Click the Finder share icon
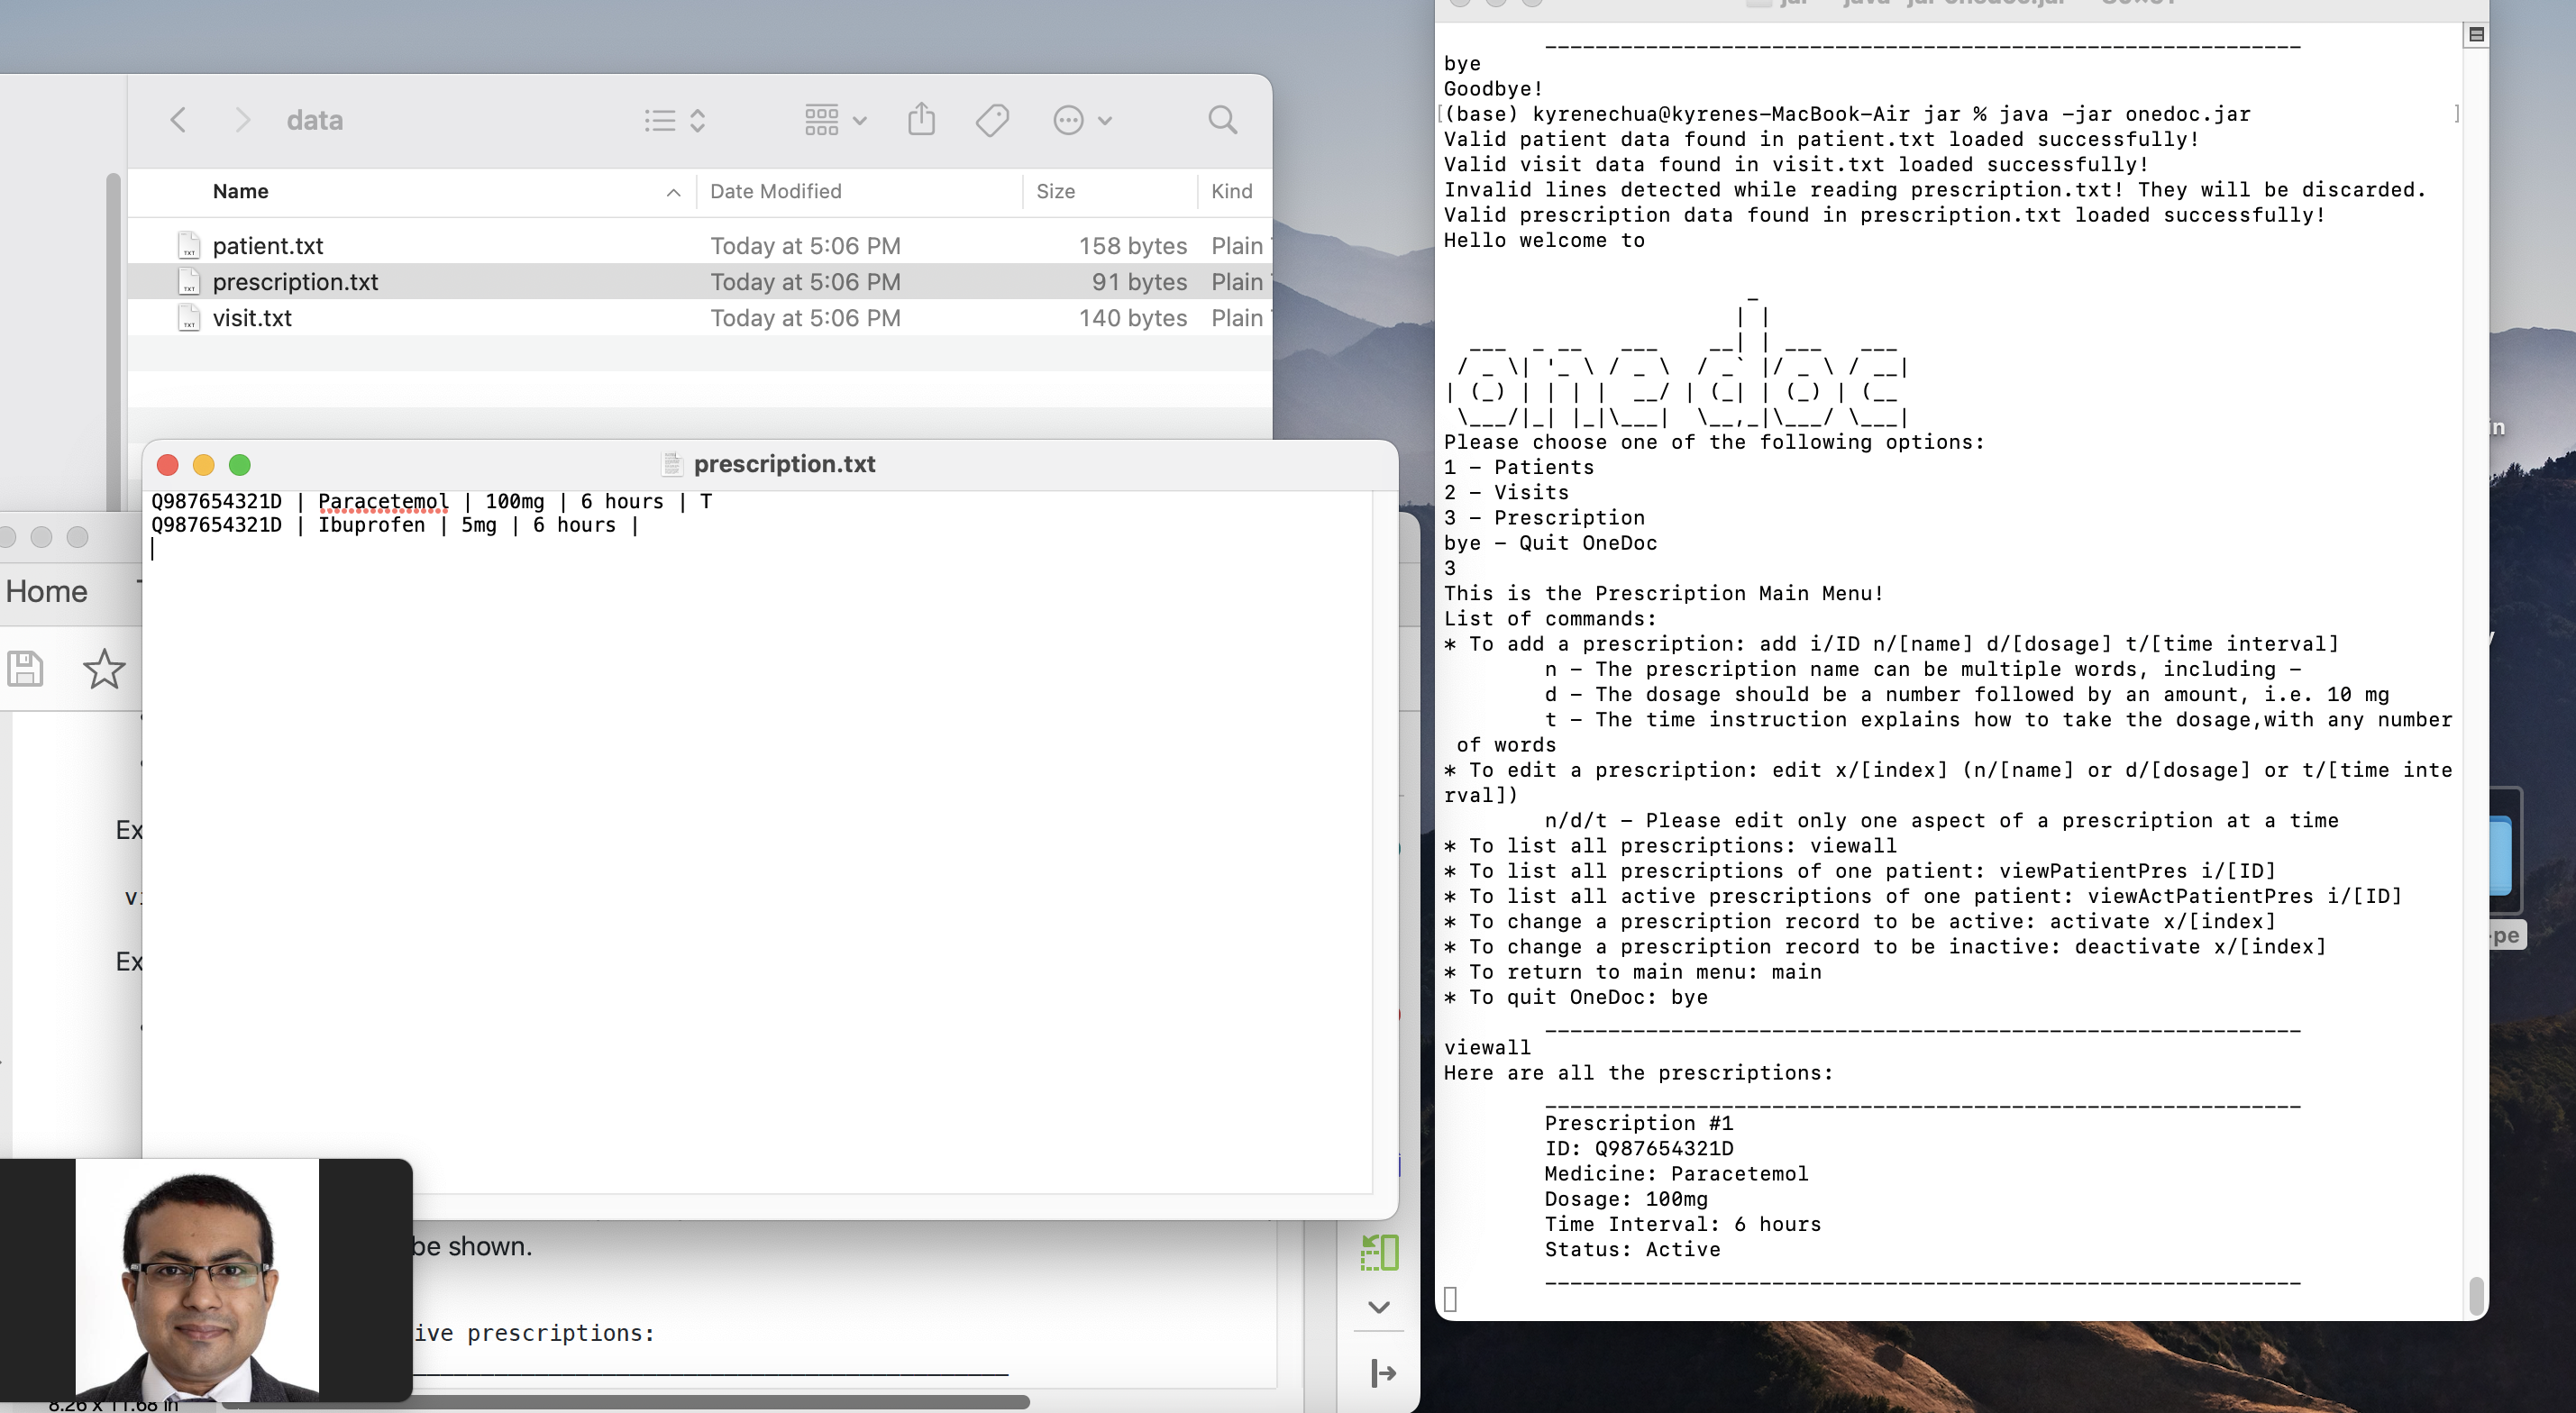This screenshot has height=1413, width=2576. pyautogui.click(x=921, y=120)
